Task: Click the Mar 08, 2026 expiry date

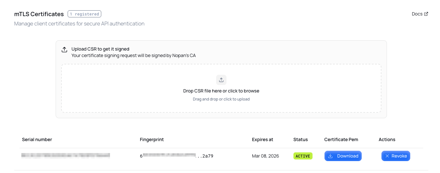Action: pos(265,156)
